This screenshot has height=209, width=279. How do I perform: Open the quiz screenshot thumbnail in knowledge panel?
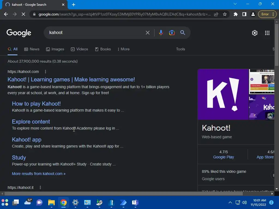click(262, 82)
